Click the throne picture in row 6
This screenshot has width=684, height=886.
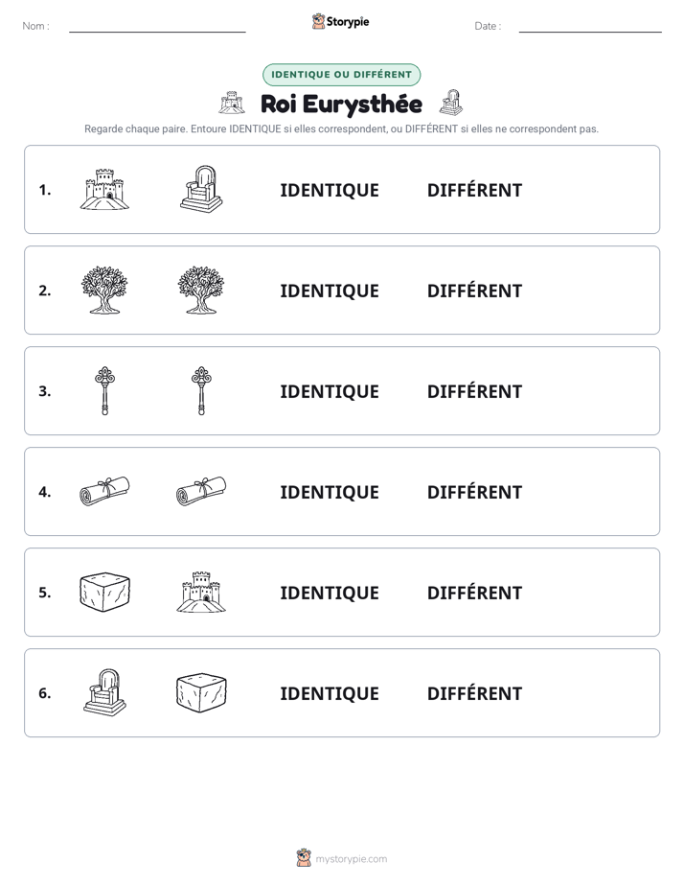pyautogui.click(x=104, y=692)
